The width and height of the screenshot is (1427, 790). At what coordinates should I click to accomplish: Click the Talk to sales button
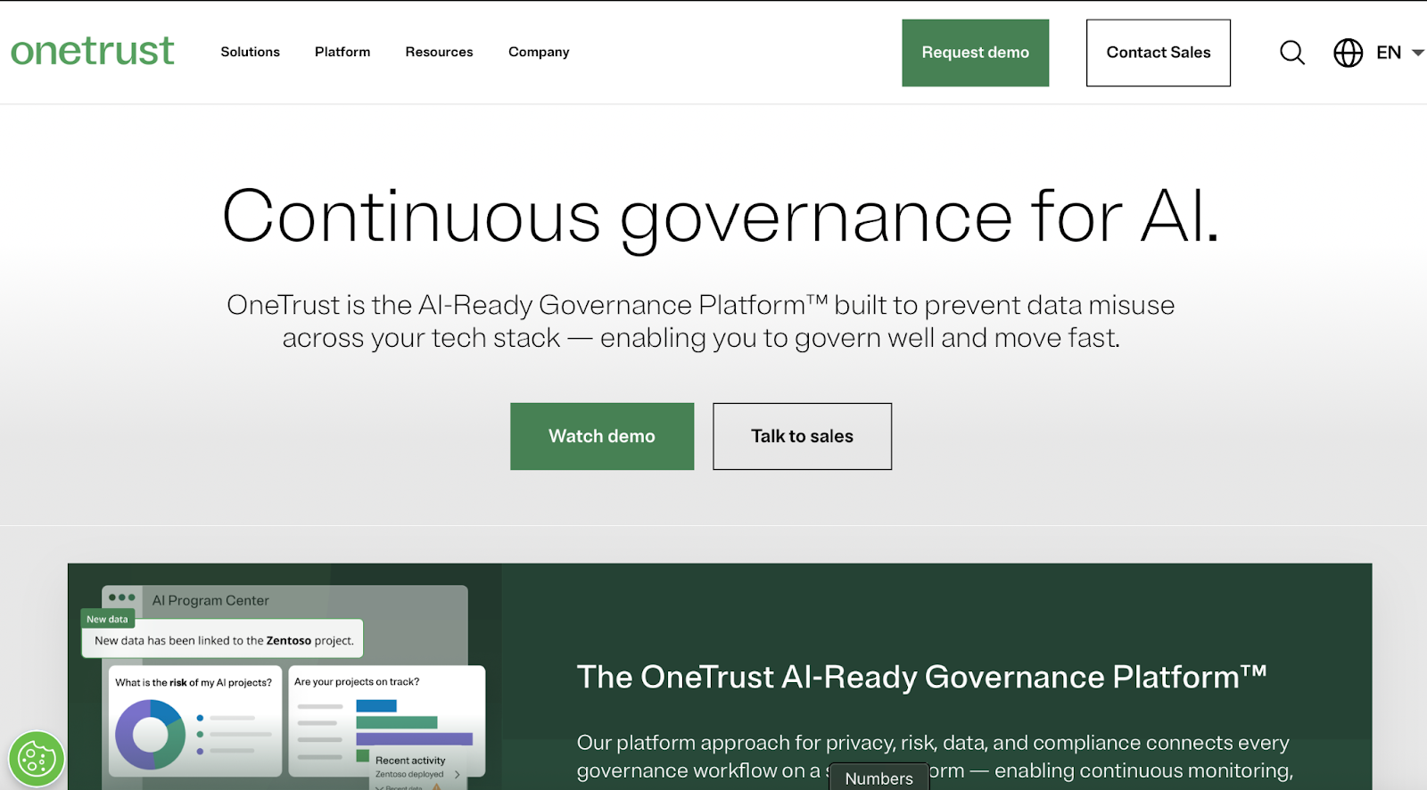pos(802,436)
